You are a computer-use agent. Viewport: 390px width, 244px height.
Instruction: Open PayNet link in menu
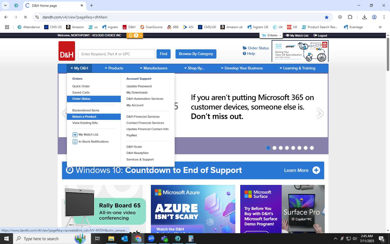click(x=132, y=135)
